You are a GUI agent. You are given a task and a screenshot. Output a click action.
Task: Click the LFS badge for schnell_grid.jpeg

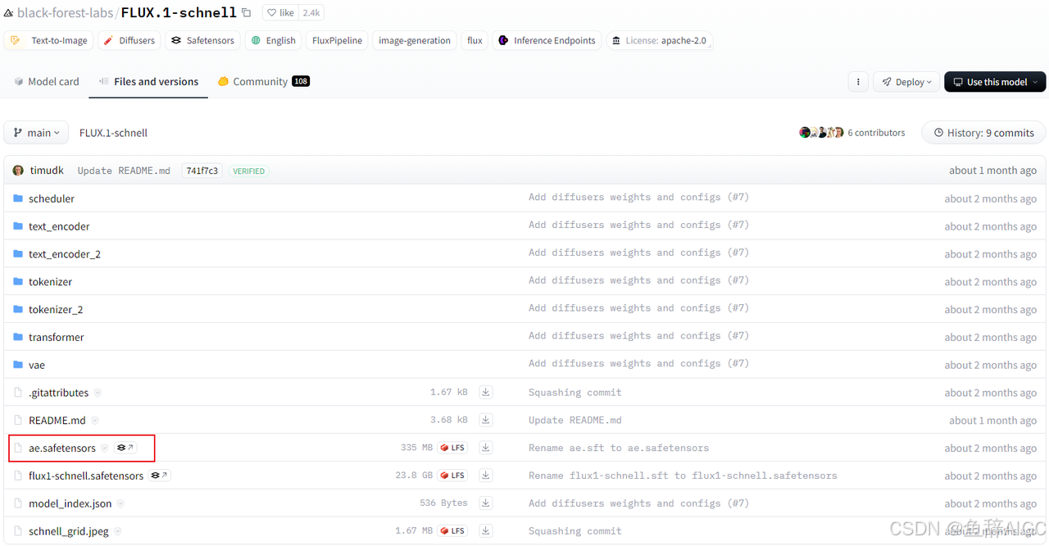pos(452,531)
